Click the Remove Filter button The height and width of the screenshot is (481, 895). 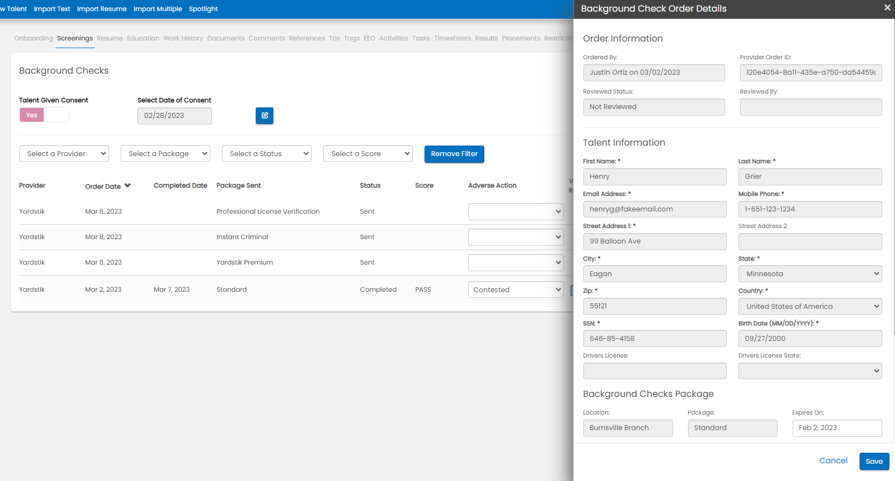point(454,154)
